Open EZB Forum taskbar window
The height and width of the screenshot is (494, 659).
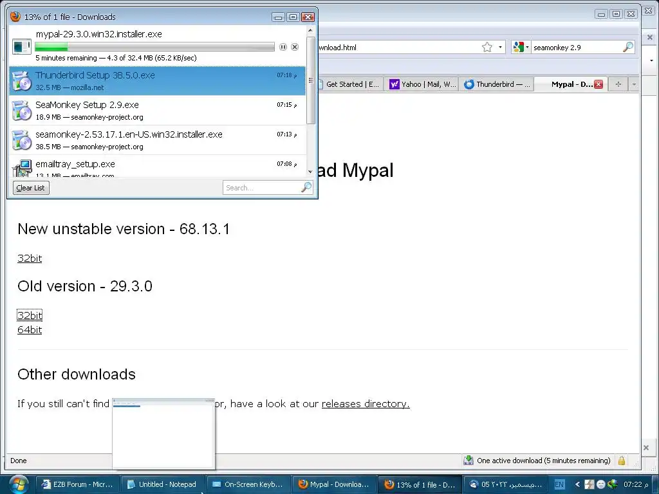77,484
